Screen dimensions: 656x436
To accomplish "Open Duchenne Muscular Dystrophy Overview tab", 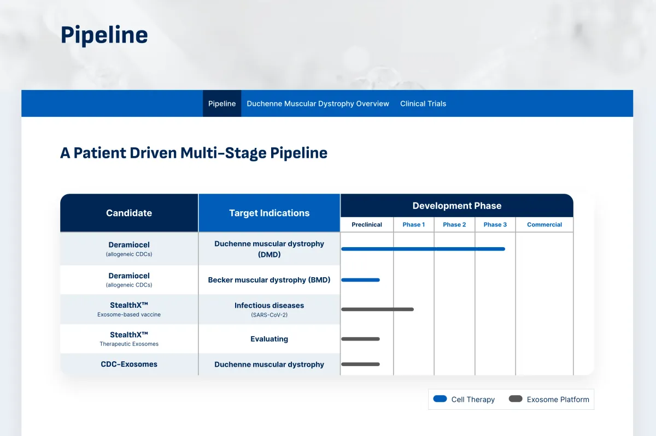I will 318,104.
